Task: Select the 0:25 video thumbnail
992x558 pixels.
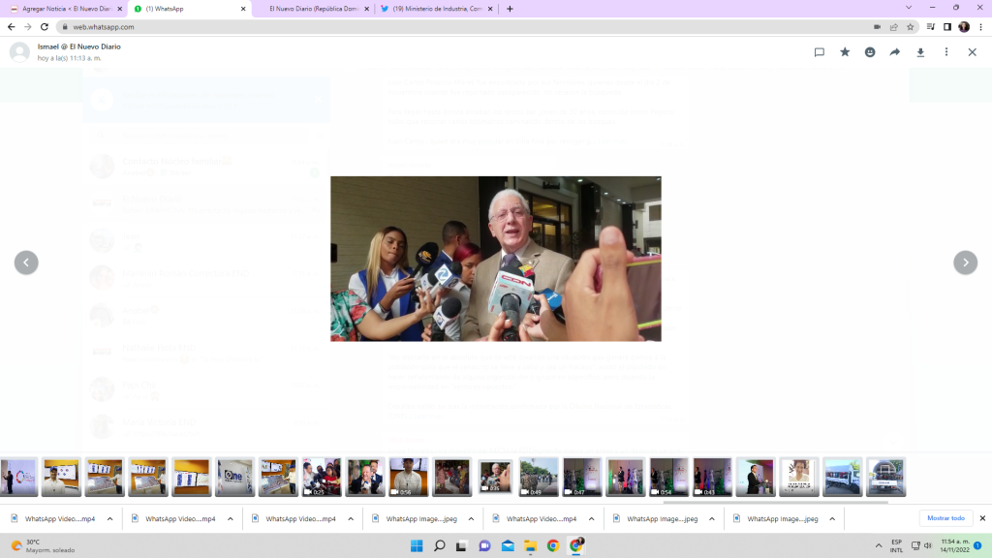Action: click(x=322, y=477)
